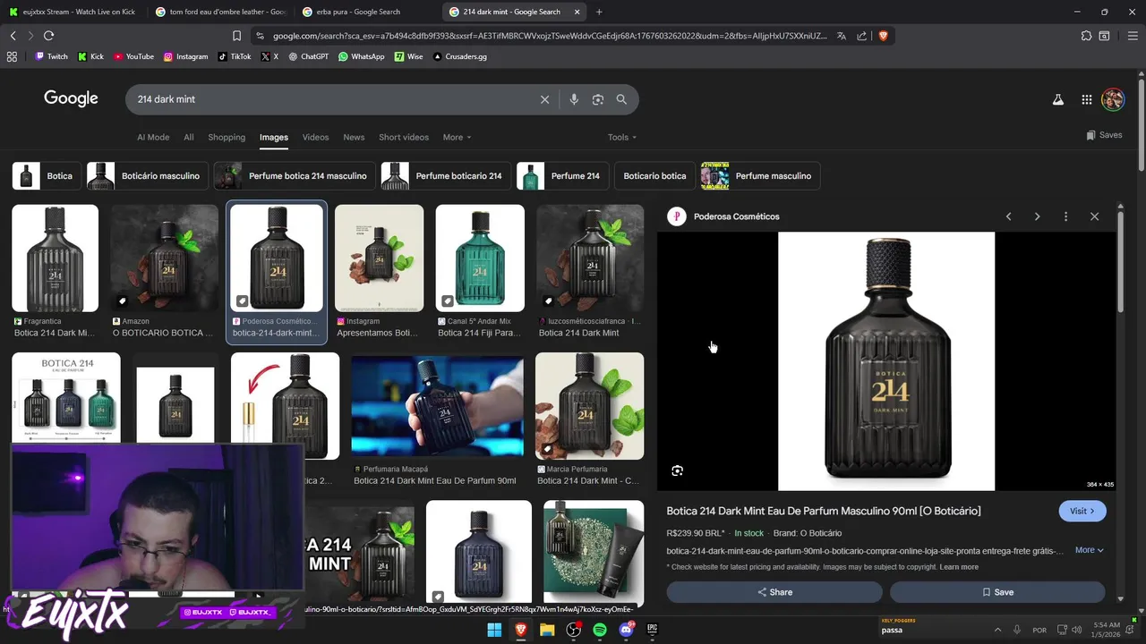1146x644 pixels.
Task: Open a new browser tab
Action: [599, 12]
